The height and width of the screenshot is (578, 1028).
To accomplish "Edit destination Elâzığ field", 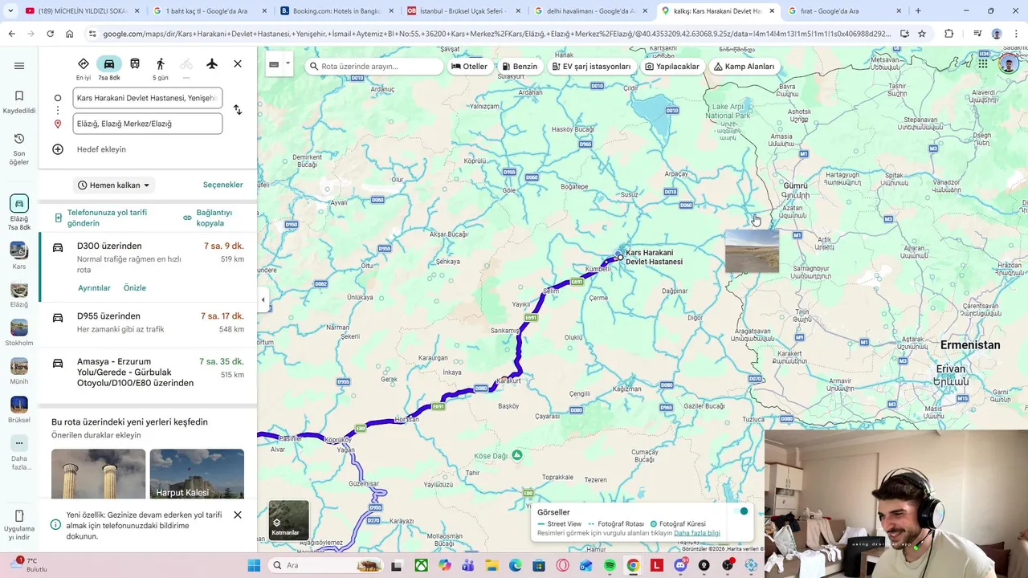I will 148,124.
